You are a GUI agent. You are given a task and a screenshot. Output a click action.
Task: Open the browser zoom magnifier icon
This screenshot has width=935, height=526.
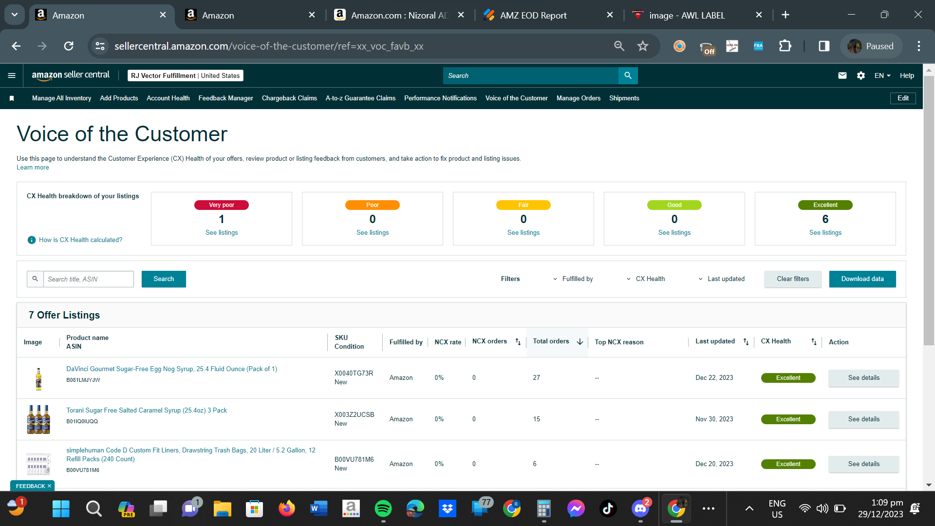click(x=619, y=46)
